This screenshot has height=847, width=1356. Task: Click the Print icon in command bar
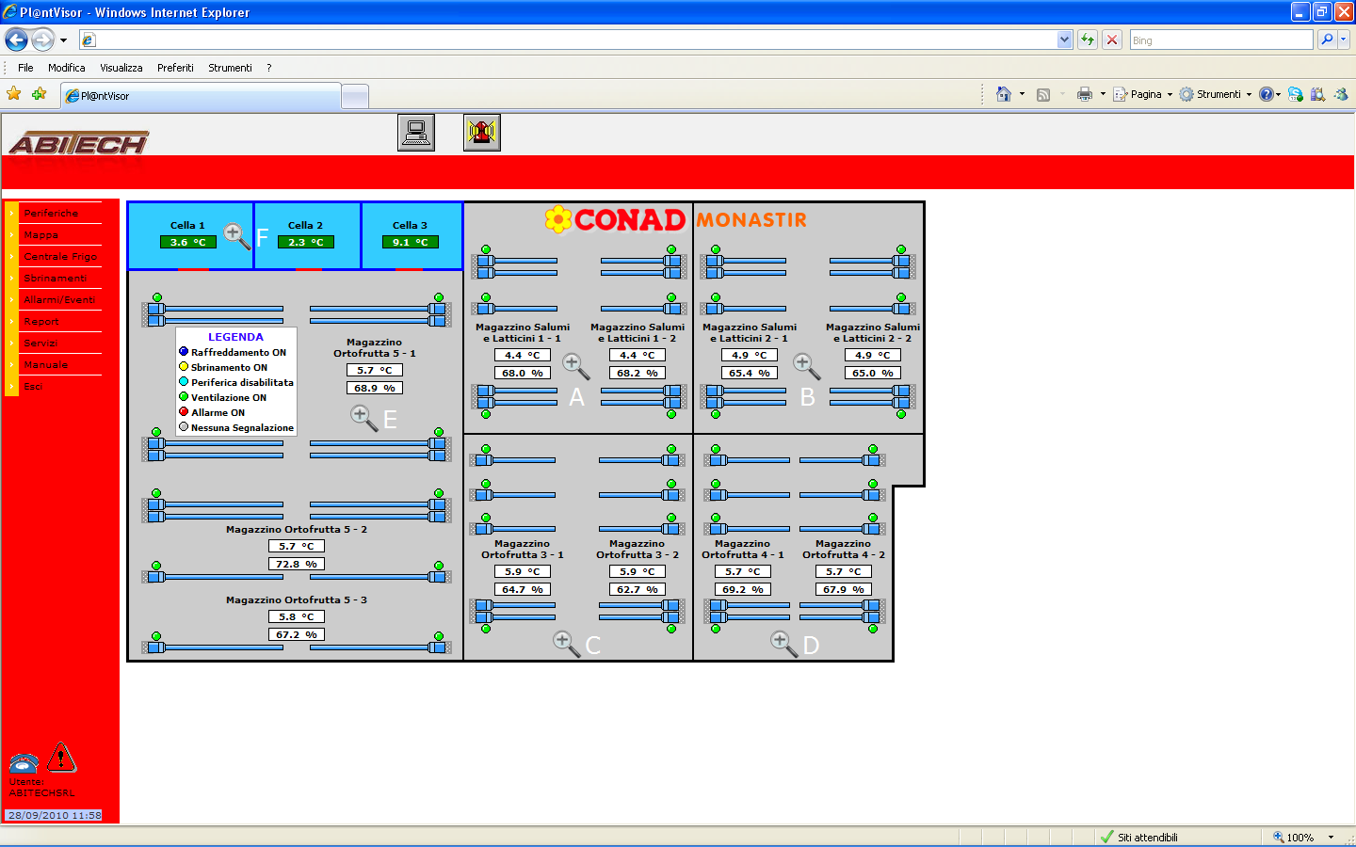tap(1085, 94)
